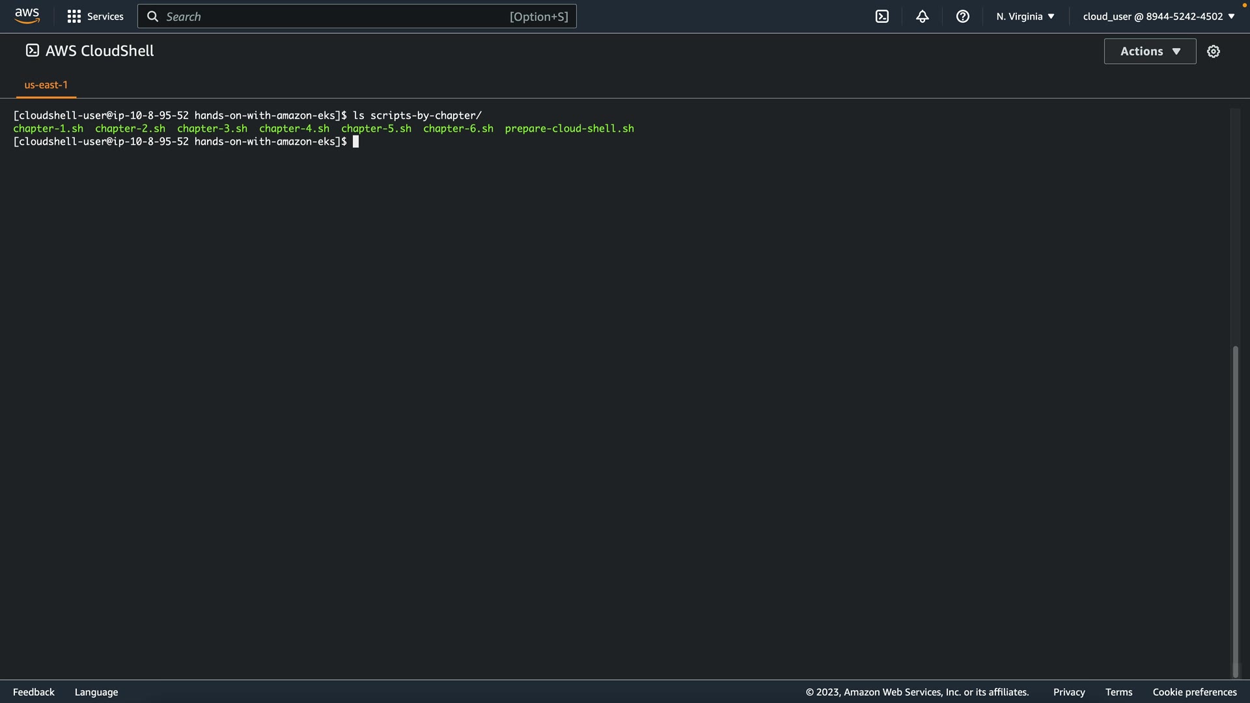1250x703 pixels.
Task: Open CloudShell preferences gear icon
Action: coord(1213,51)
